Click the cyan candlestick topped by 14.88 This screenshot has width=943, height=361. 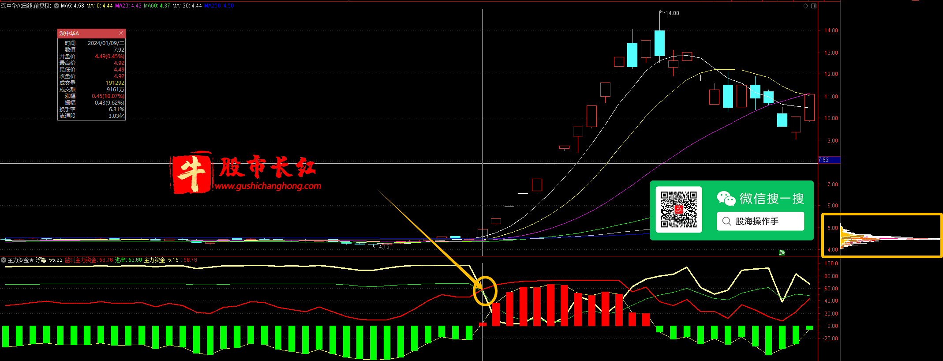pyautogui.click(x=659, y=43)
